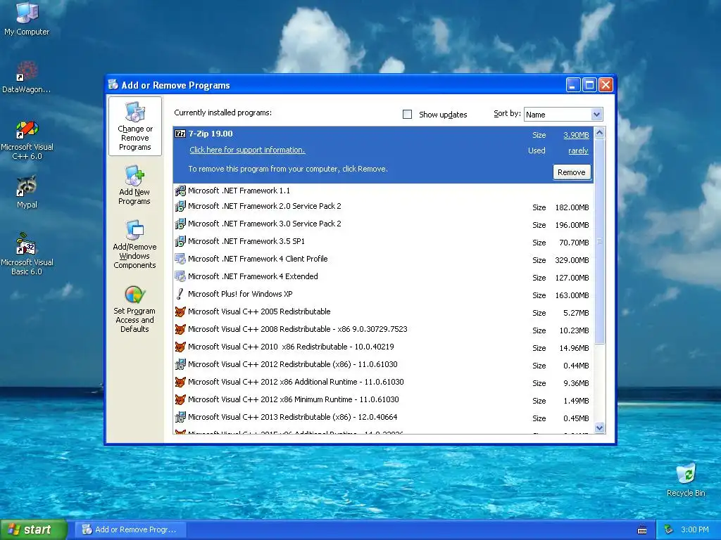Click the Microsoft Plus! for Windows XP icon
721x540 pixels.
click(x=180, y=294)
